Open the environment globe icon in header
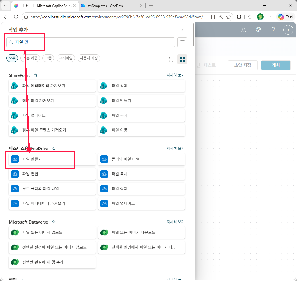The height and width of the screenshot is (281, 297). [244, 30]
